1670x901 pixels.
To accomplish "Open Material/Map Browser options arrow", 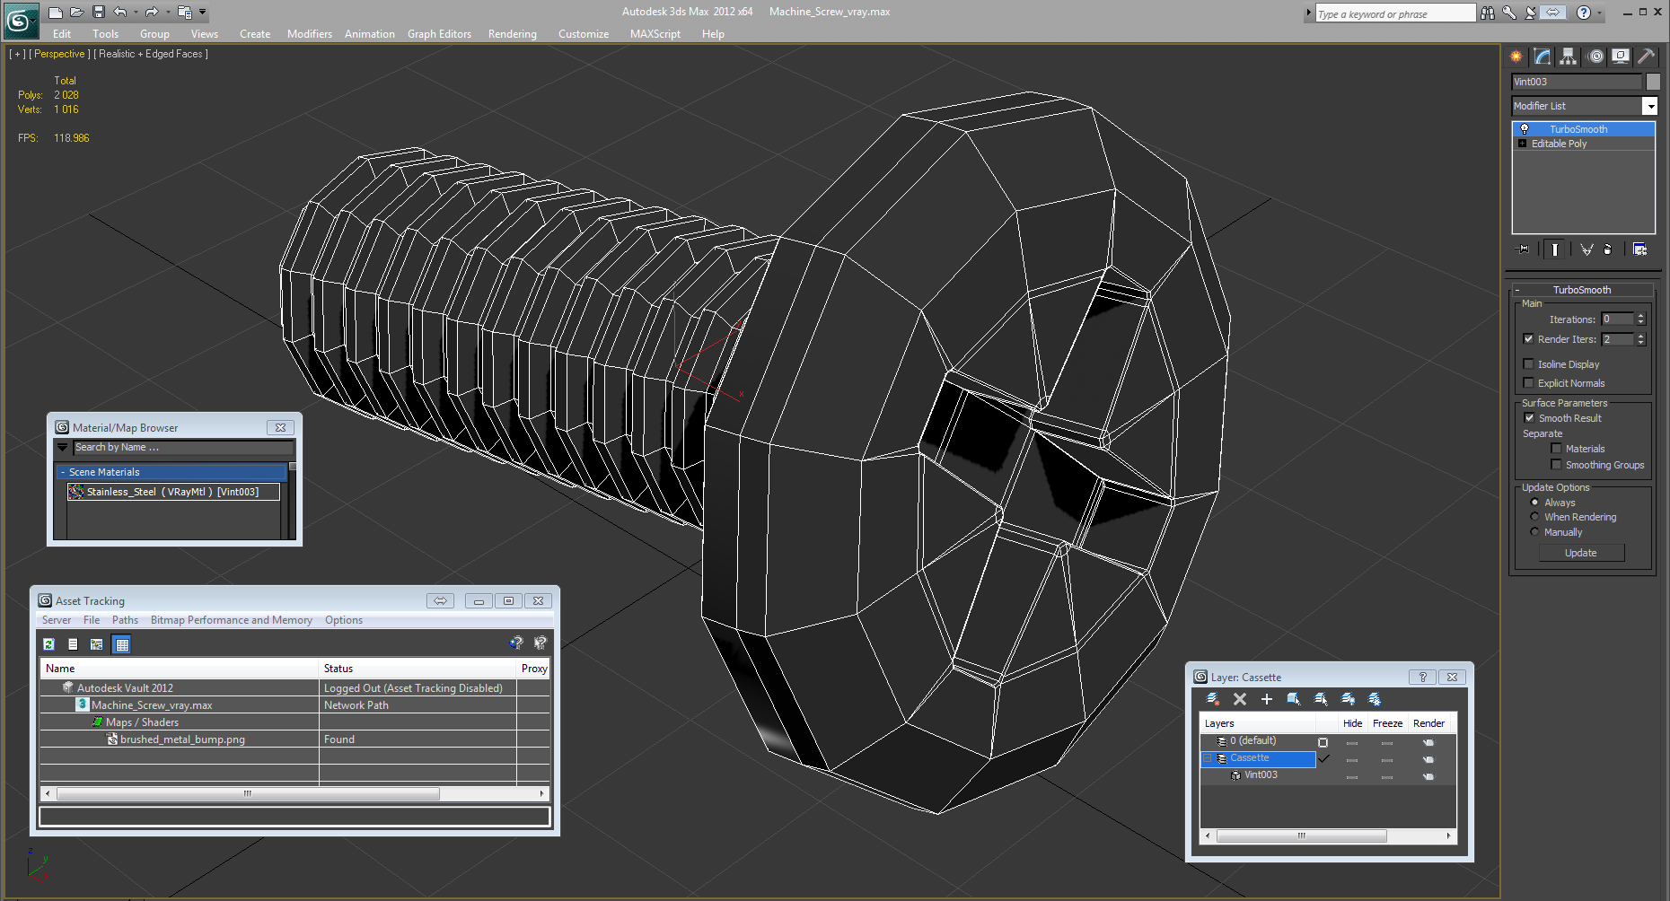I will (62, 447).
